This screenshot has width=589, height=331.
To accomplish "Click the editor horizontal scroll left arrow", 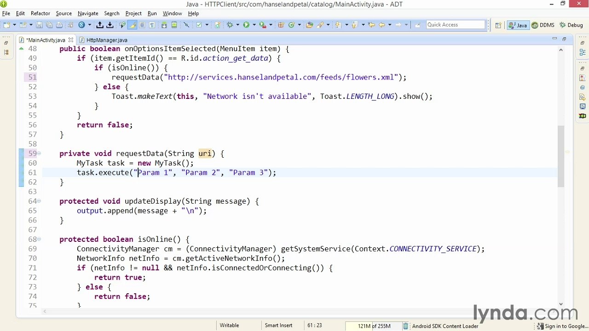I will (45, 312).
